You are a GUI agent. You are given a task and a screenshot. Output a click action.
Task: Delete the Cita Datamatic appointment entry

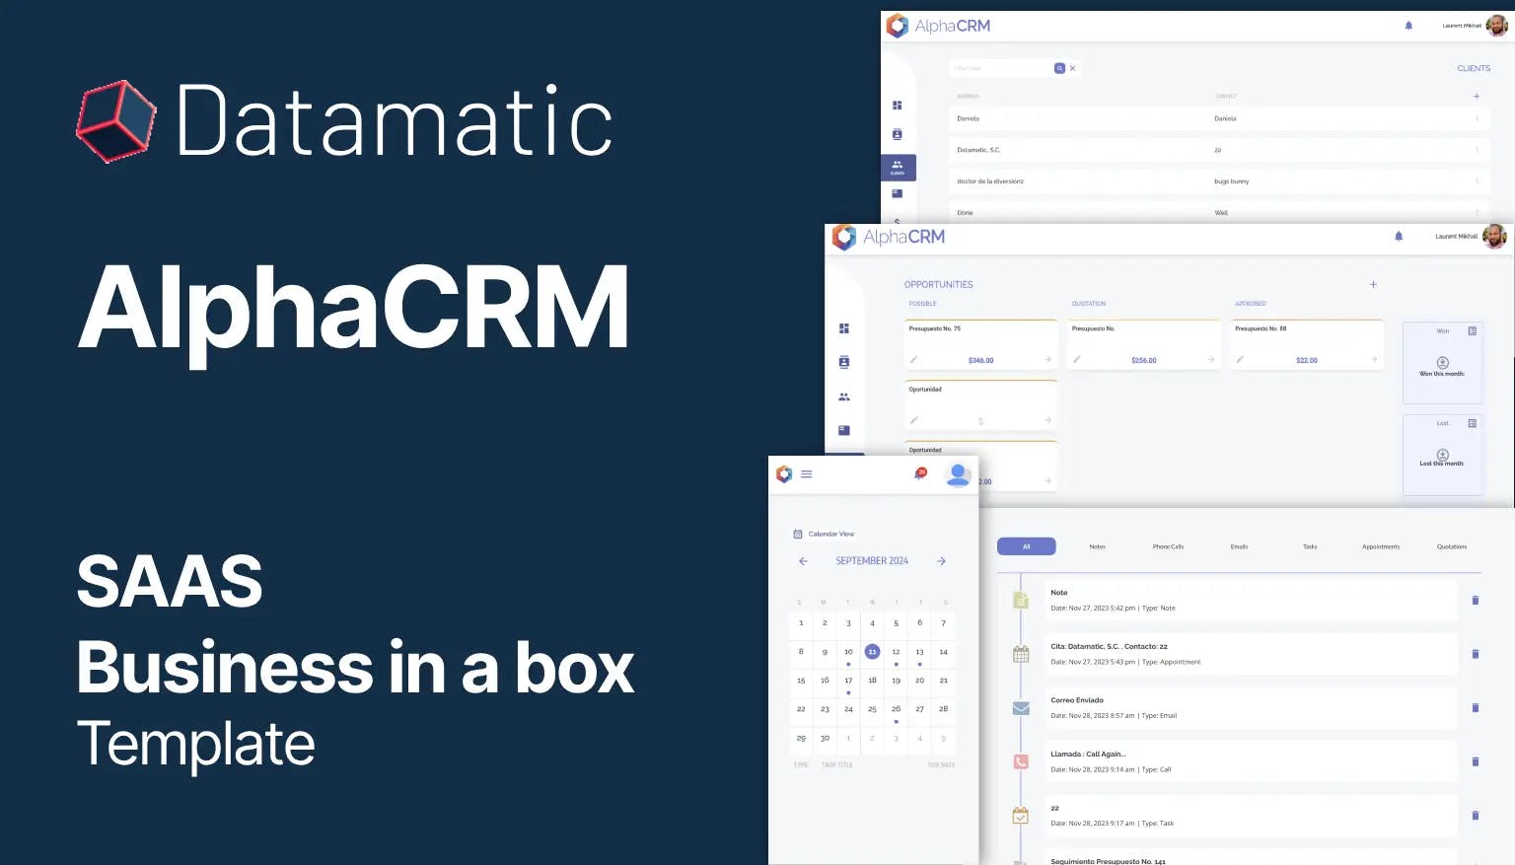pos(1476,654)
